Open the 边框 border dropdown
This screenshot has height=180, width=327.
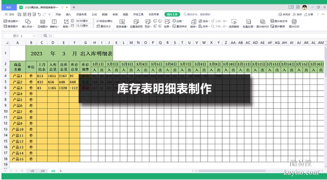178,21
